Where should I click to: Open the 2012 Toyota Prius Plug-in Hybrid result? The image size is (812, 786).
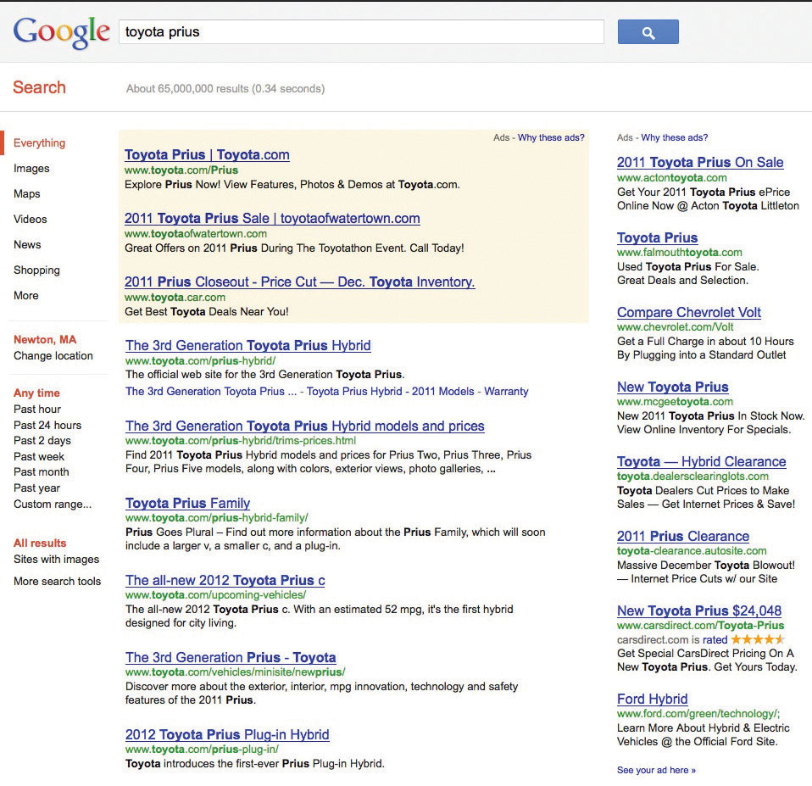point(227,735)
